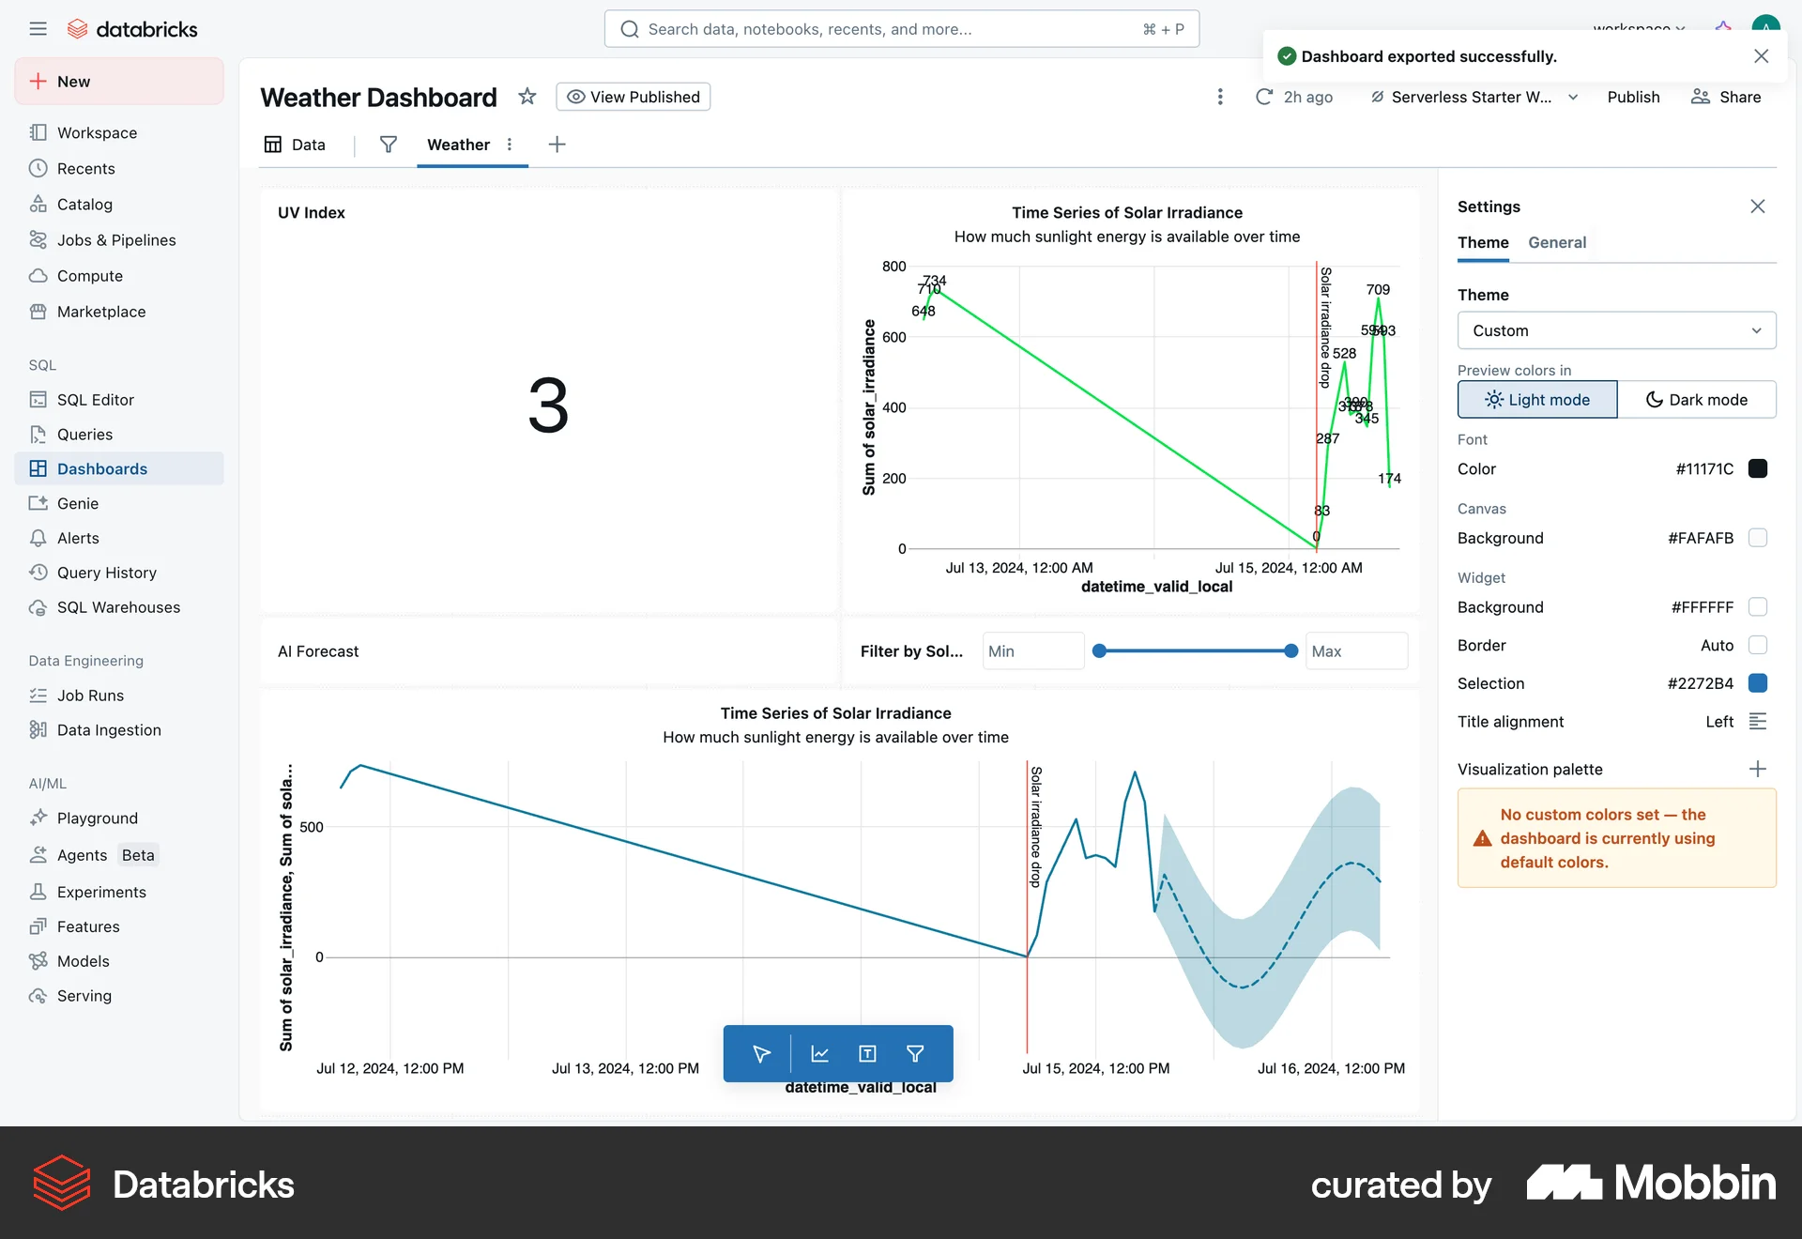The image size is (1802, 1239).
Task: Open View Published mode
Action: (633, 97)
